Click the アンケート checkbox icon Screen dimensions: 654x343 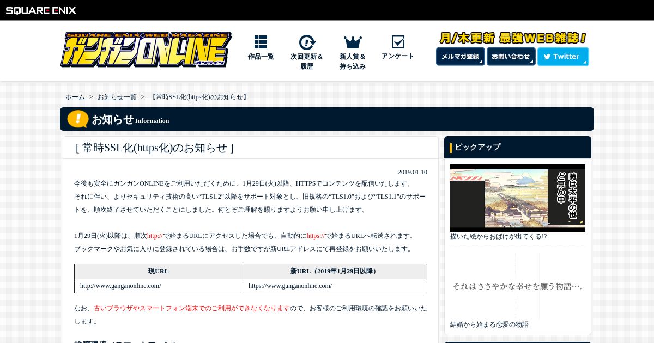(398, 42)
